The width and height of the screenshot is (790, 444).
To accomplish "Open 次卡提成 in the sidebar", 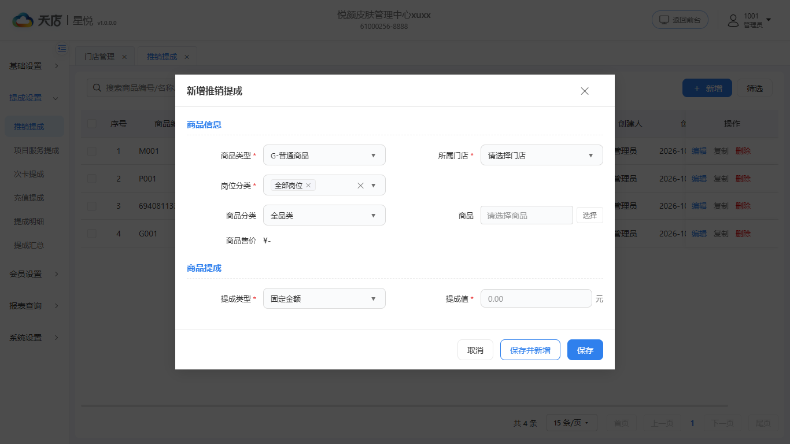I will (x=29, y=174).
